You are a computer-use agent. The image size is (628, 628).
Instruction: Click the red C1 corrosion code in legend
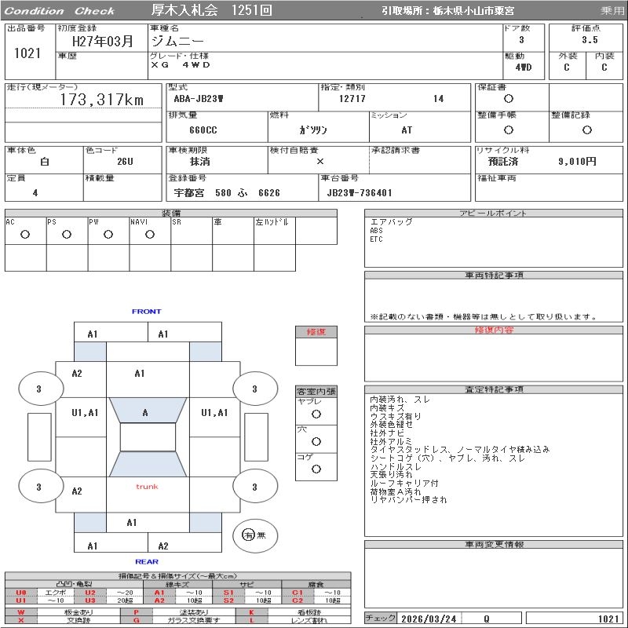tap(298, 593)
